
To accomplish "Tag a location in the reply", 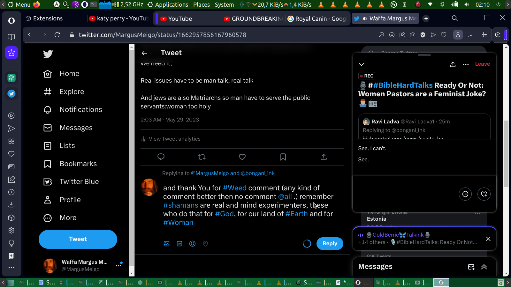I will pos(205,244).
